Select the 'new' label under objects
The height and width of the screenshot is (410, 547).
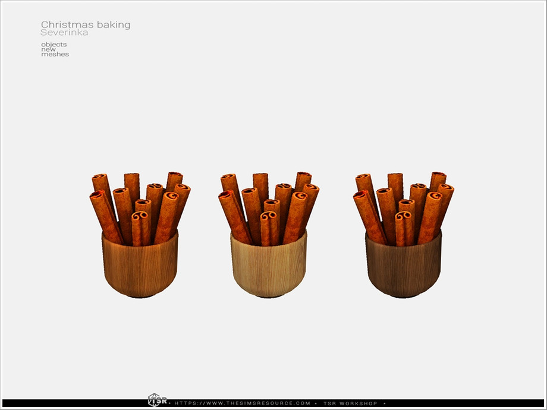[48, 49]
